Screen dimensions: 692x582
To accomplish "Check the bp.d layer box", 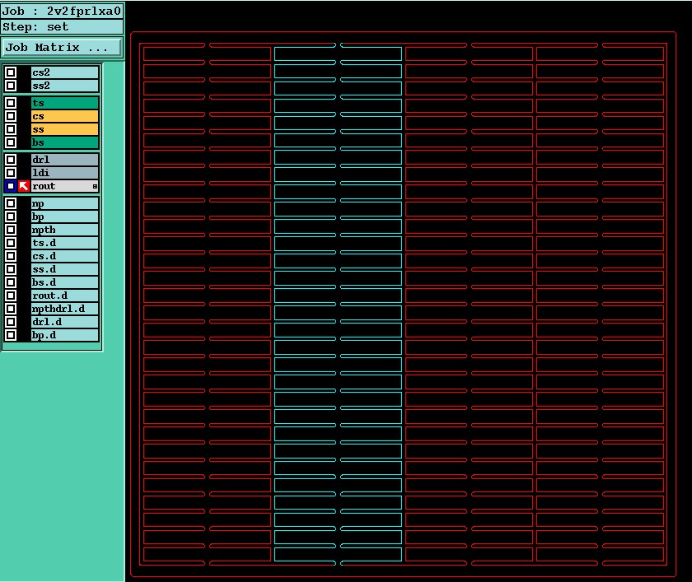I will click(x=11, y=335).
